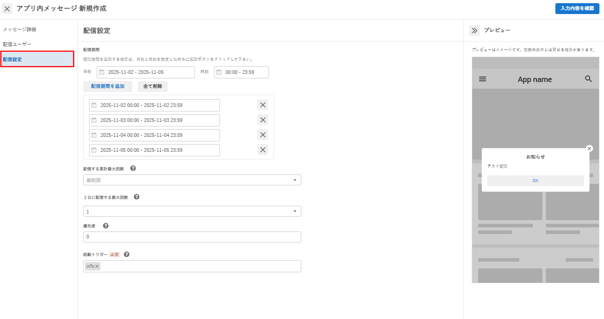Click calendar icon in 時刻 field
The height and width of the screenshot is (319, 604).
[x=219, y=72]
